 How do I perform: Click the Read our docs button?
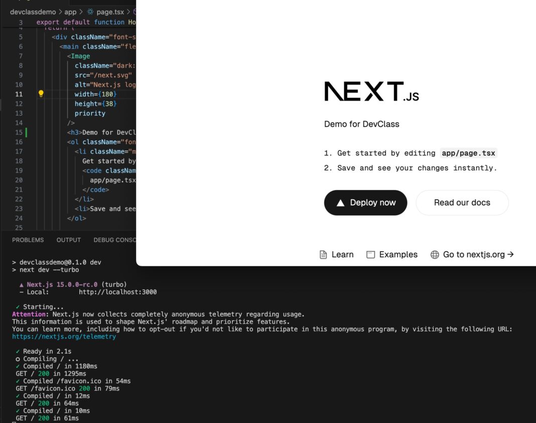point(462,202)
